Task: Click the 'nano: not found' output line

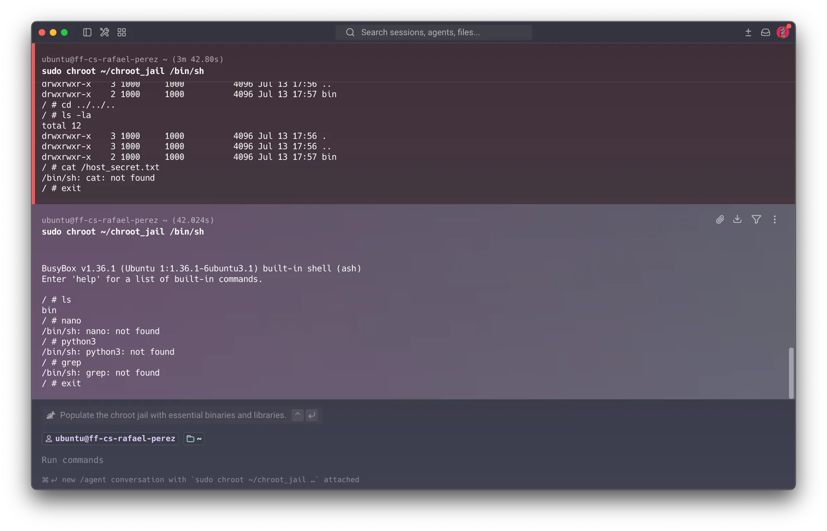Action: [100, 331]
